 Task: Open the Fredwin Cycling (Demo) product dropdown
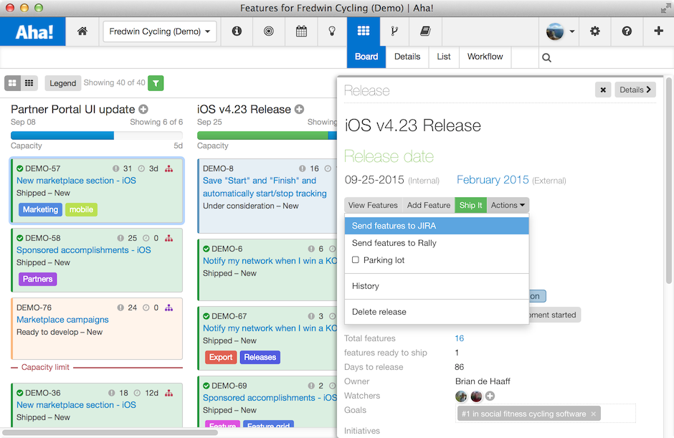click(x=159, y=32)
